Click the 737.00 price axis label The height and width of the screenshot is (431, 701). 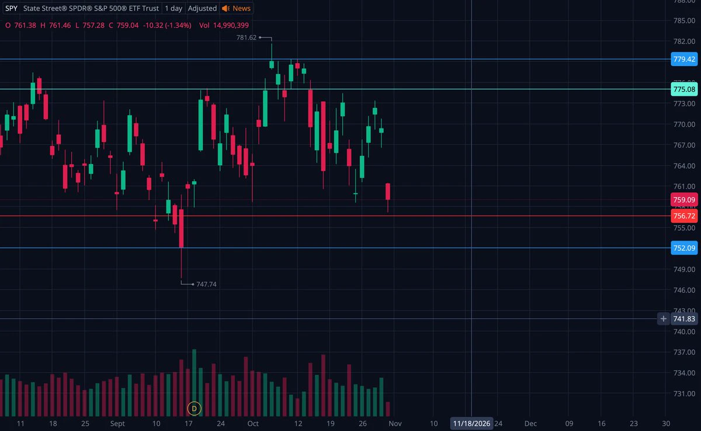click(683, 352)
